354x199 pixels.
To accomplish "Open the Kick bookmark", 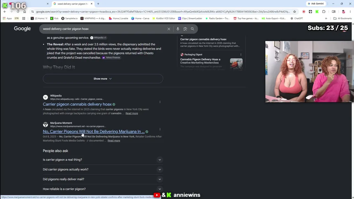I will tap(54, 19).
